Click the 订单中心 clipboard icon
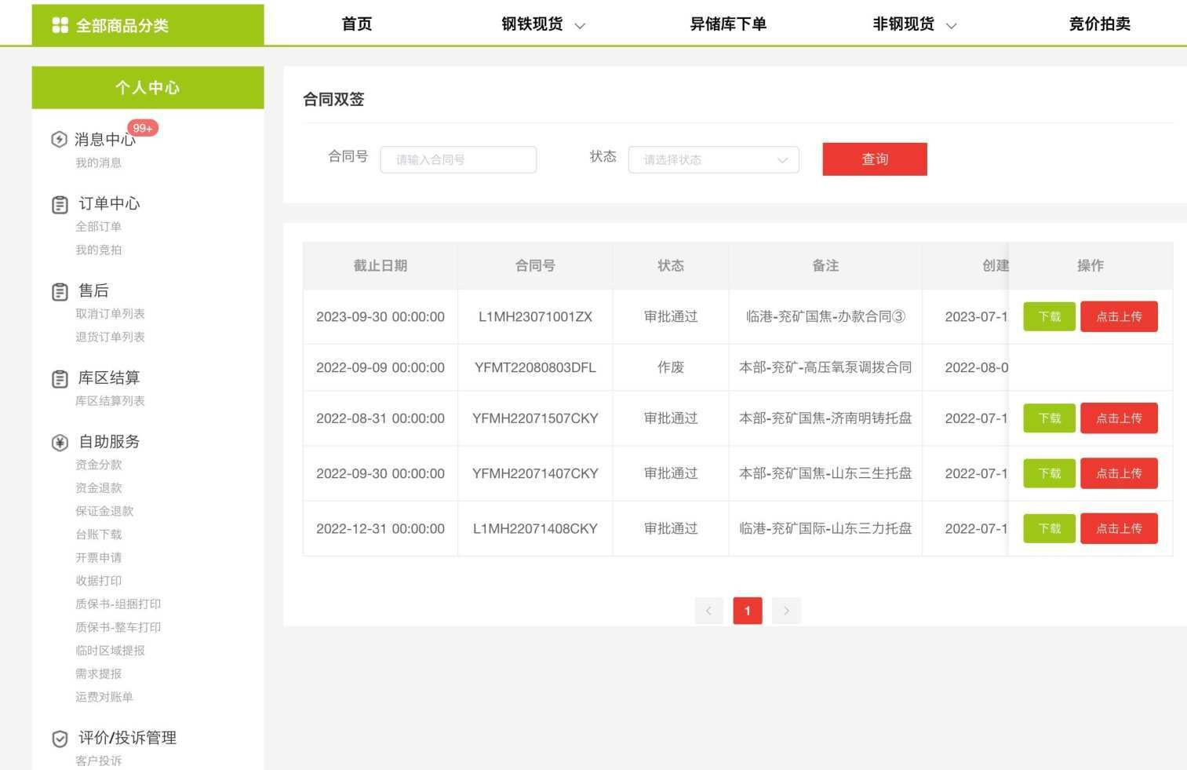The image size is (1187, 770). coord(60,205)
